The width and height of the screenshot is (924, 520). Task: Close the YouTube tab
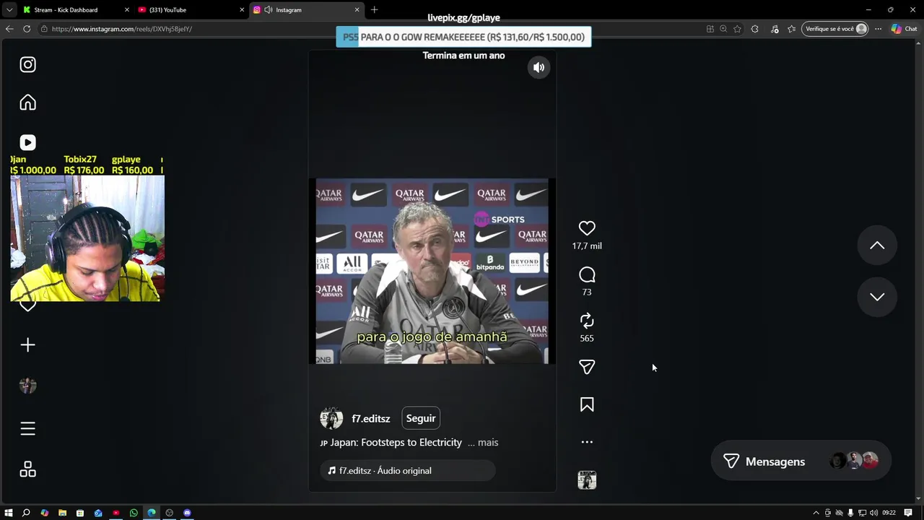(242, 10)
